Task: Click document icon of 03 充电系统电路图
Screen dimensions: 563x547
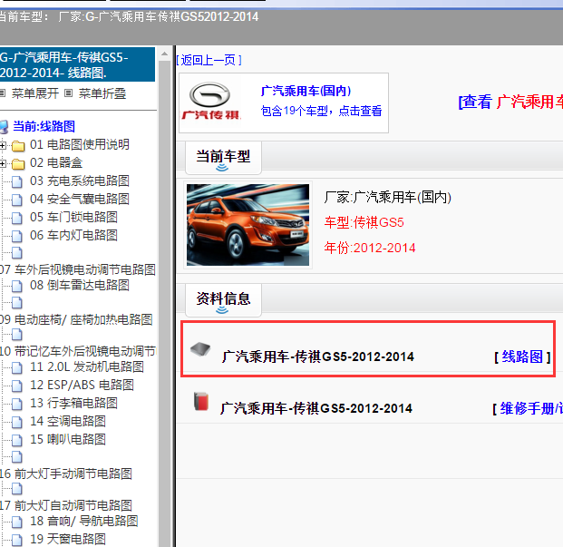Action: click(x=17, y=181)
